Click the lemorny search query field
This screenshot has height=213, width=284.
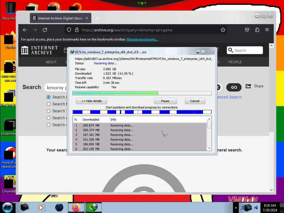(56, 88)
